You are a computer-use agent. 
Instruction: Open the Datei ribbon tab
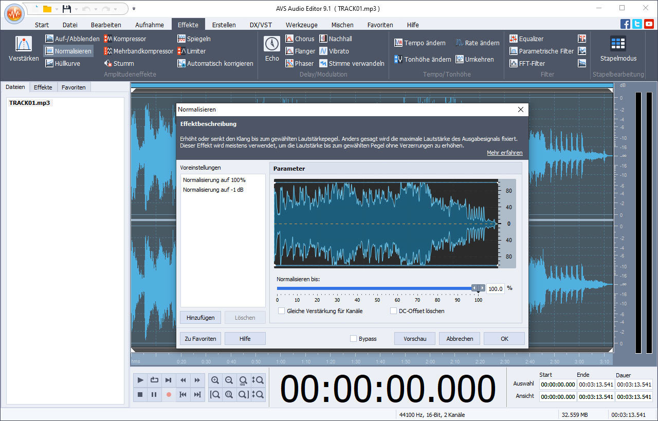pos(70,25)
